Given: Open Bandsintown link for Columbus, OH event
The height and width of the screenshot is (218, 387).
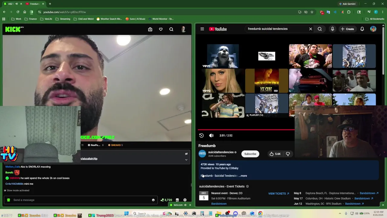Looking at the screenshot, I should coord(364,199).
